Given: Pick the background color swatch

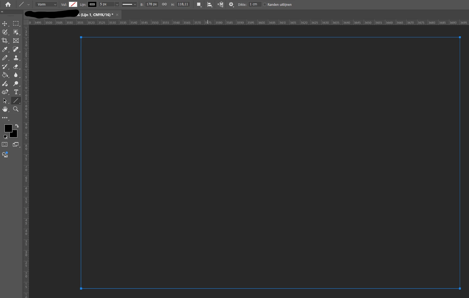Looking at the screenshot, I should click(x=14, y=135).
